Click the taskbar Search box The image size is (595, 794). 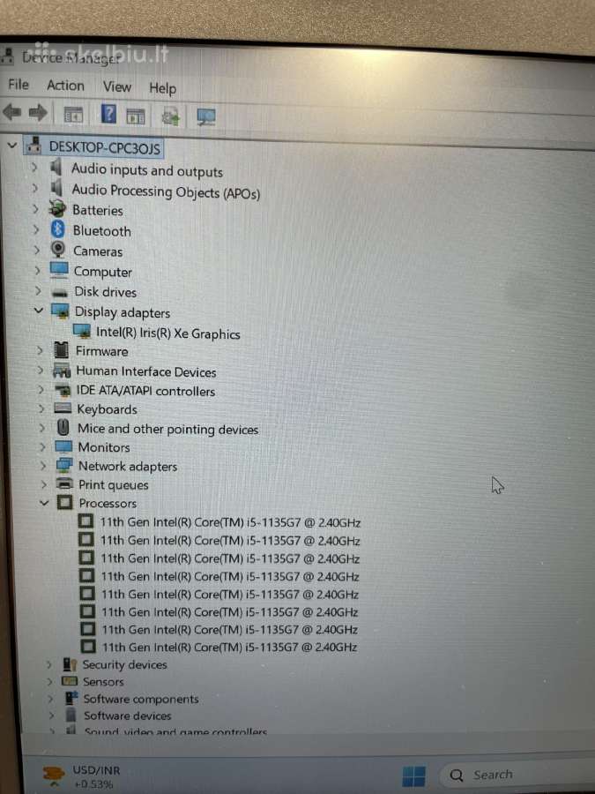pos(516,775)
